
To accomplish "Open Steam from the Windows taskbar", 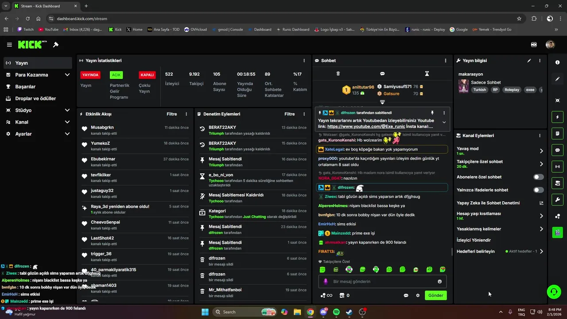I will pyautogui.click(x=349, y=312).
